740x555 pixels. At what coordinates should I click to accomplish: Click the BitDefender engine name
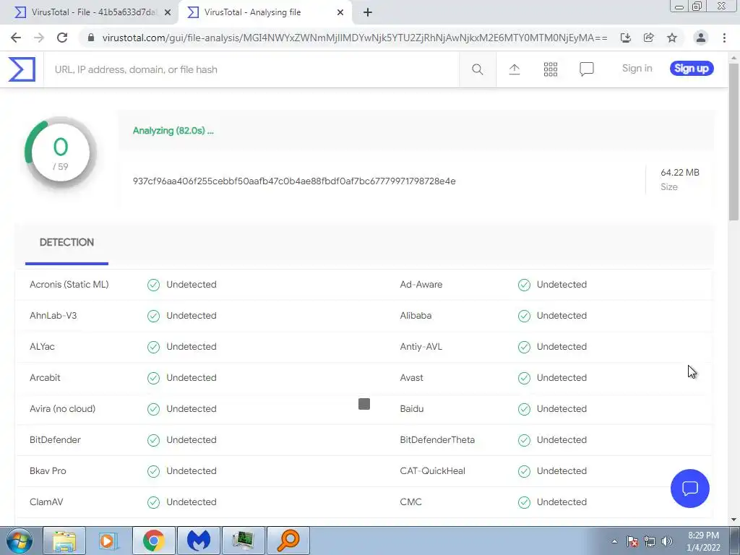55,440
